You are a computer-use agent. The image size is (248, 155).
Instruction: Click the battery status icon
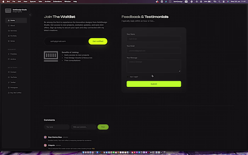point(208,1)
